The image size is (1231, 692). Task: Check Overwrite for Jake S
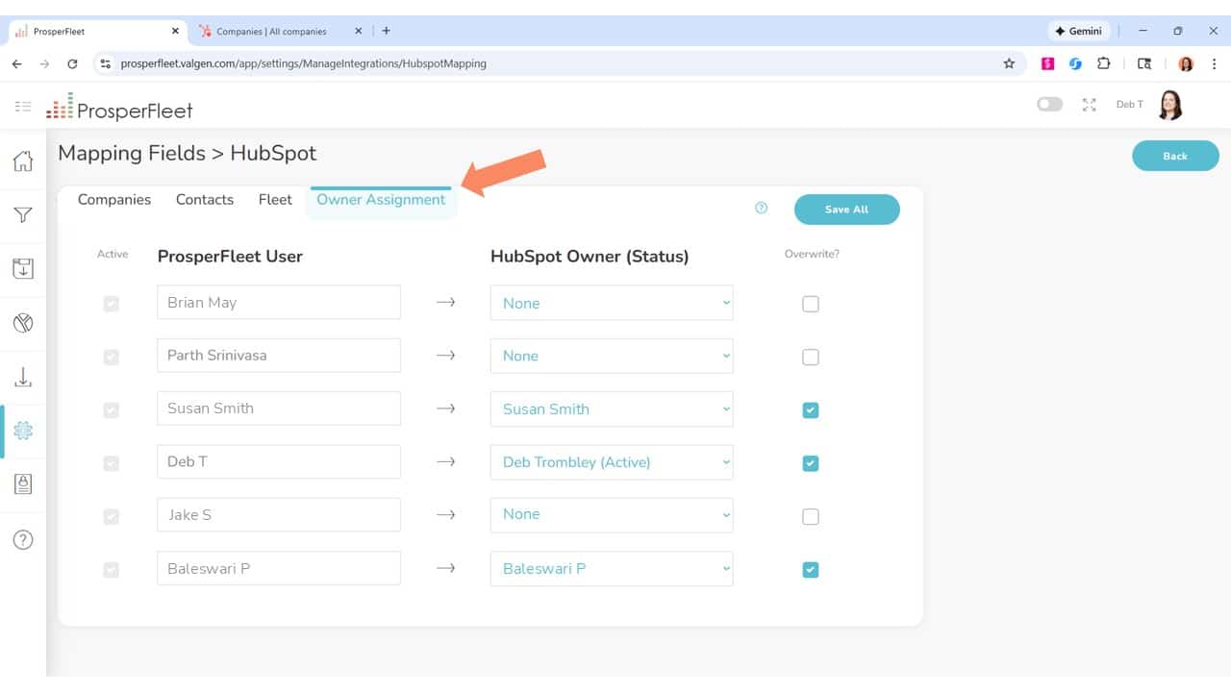811,516
